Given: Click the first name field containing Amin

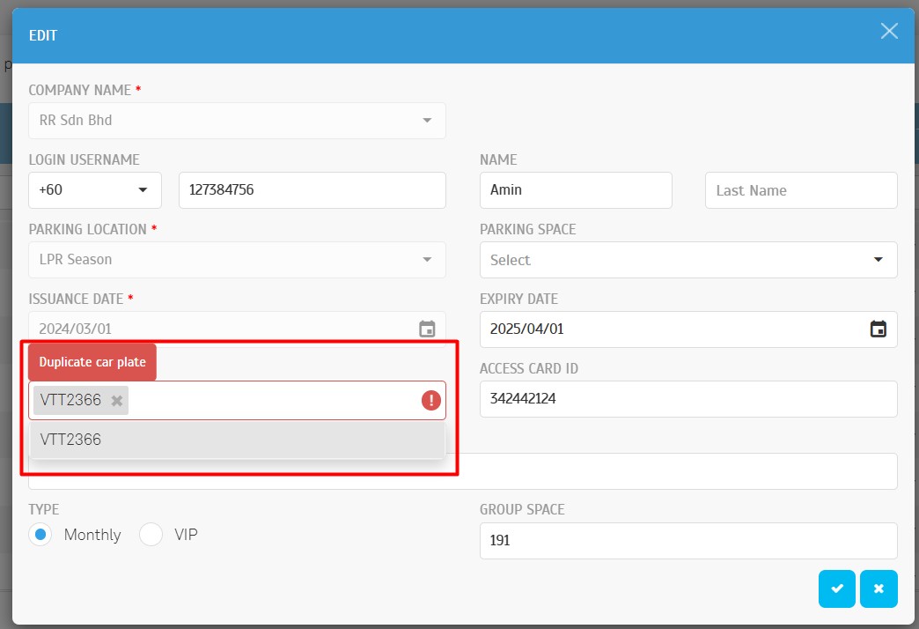Looking at the screenshot, I should [575, 190].
